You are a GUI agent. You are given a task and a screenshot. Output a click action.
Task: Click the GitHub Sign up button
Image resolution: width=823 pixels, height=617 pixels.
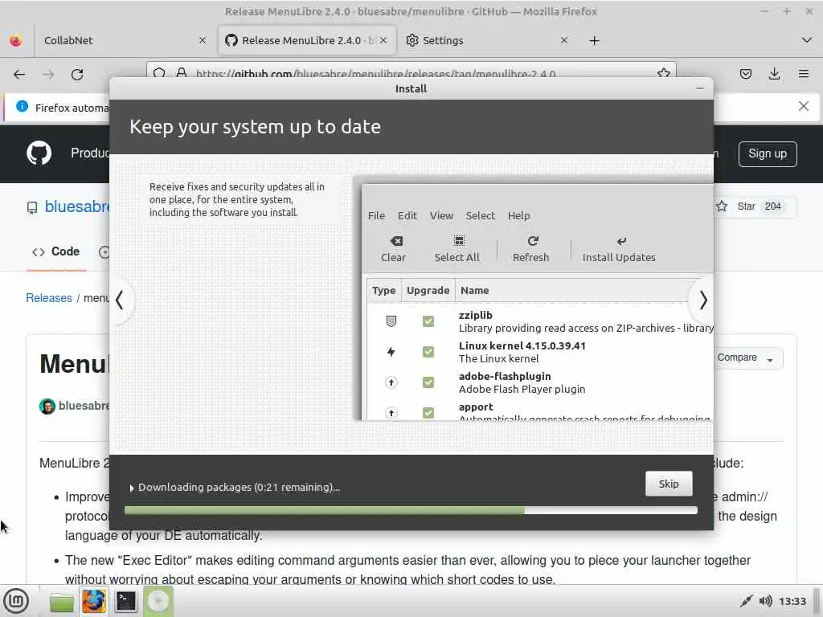768,153
